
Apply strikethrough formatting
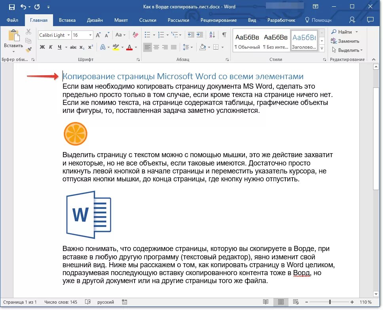[x=73, y=47]
